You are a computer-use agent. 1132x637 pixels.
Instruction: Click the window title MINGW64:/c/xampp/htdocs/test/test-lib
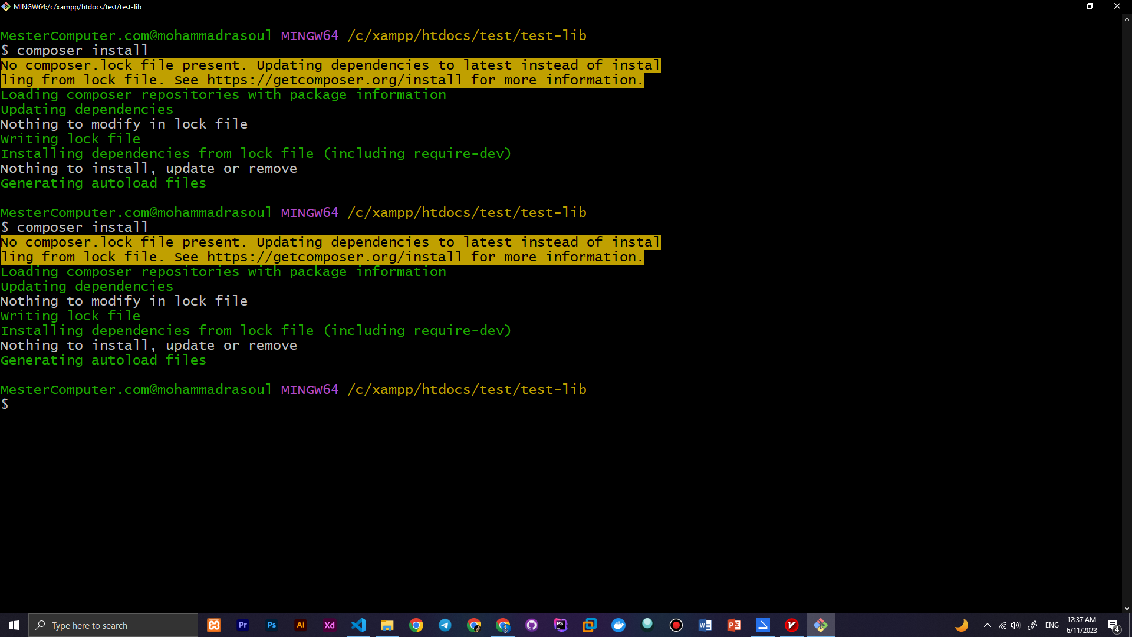click(x=77, y=7)
